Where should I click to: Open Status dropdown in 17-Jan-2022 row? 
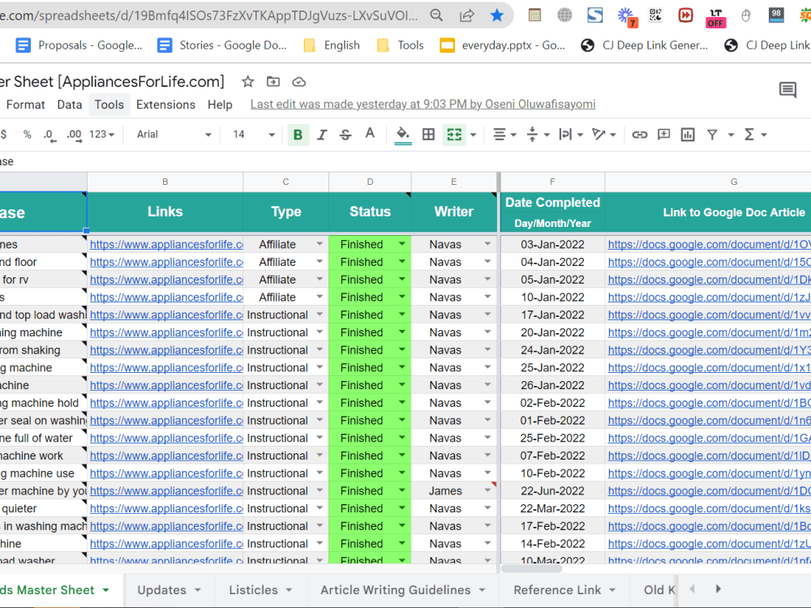click(402, 315)
